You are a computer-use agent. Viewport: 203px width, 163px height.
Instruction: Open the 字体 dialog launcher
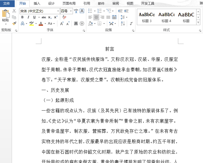[85, 31]
